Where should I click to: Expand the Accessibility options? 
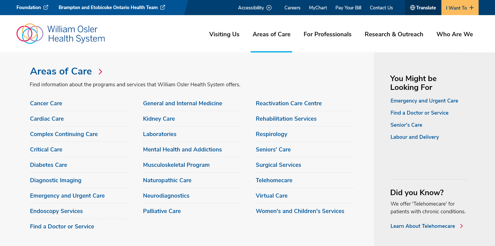pyautogui.click(x=254, y=8)
